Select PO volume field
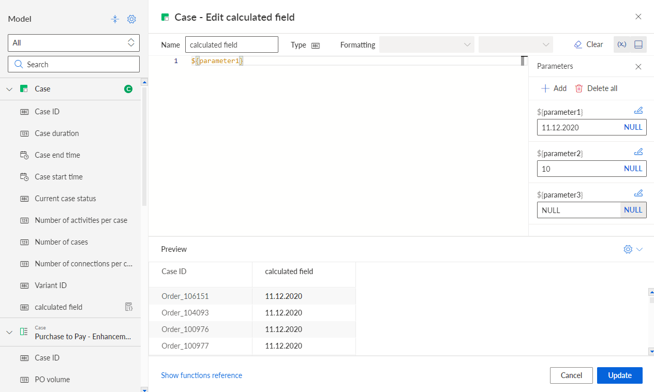 [70, 380]
